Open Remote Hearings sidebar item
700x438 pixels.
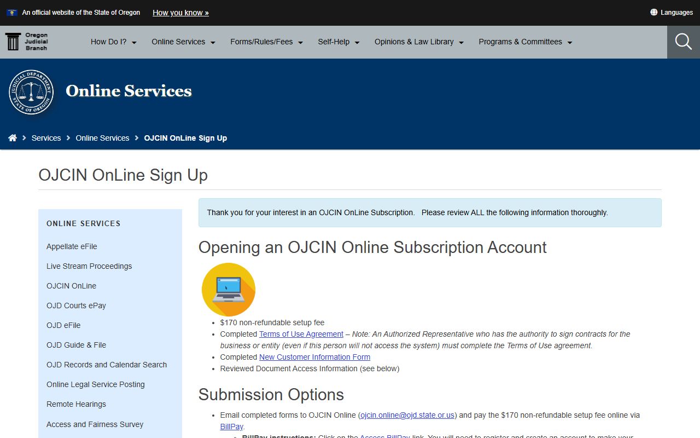[x=76, y=404]
